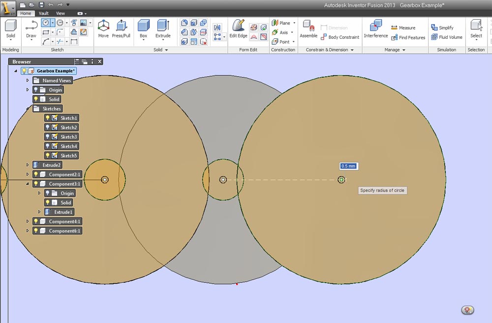The width and height of the screenshot is (492, 323).
Task: Toggle visibility bulb of Sketch4
Action: click(48, 146)
